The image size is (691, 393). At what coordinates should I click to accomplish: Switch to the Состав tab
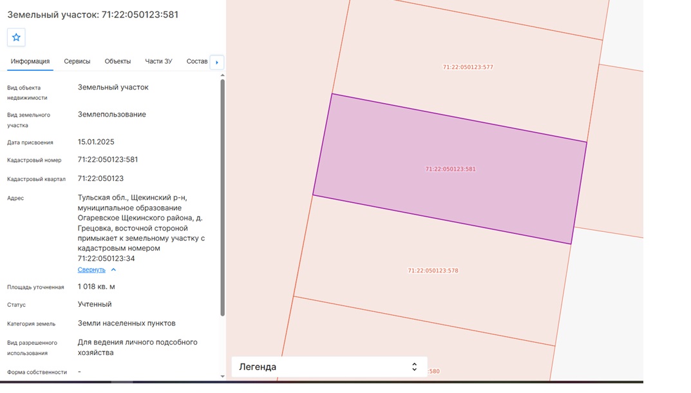[197, 61]
